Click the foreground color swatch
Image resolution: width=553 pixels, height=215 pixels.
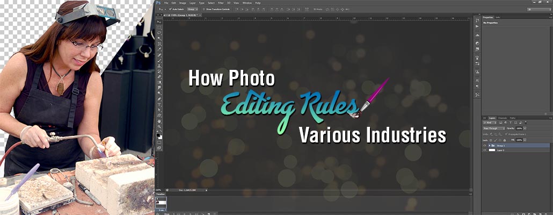point(158,134)
